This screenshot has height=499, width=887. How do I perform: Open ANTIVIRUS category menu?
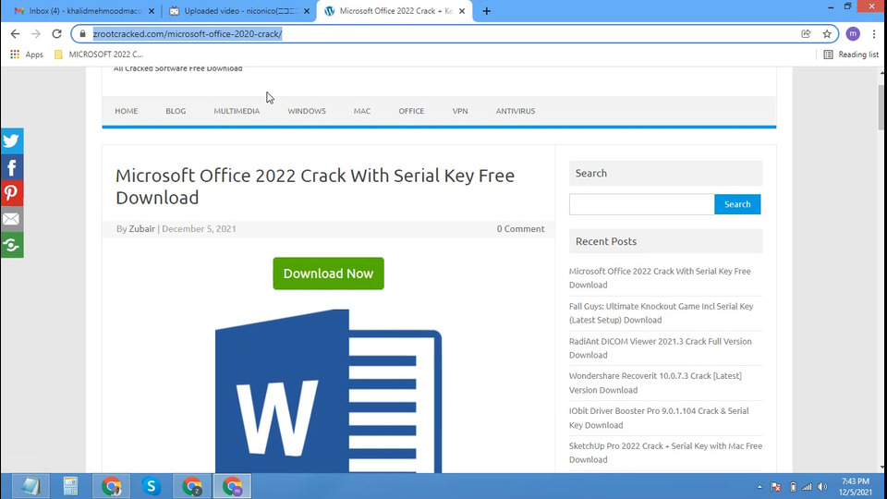[x=516, y=111]
